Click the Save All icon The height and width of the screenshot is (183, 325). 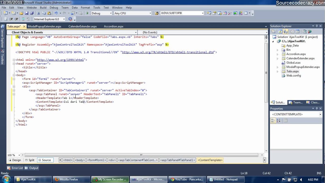pyautogui.click(x=32, y=13)
